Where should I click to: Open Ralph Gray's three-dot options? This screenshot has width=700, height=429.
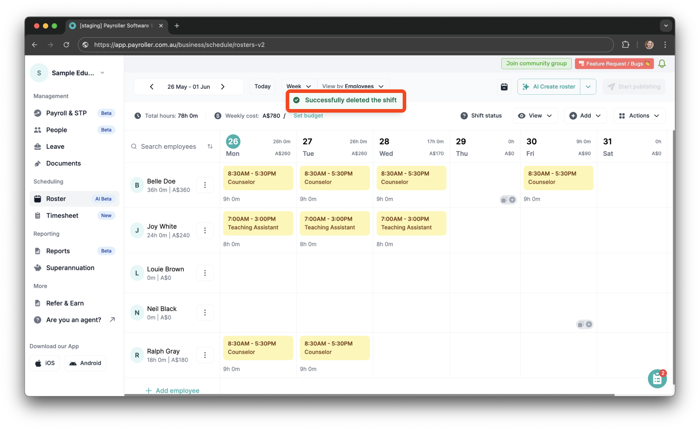[205, 355]
